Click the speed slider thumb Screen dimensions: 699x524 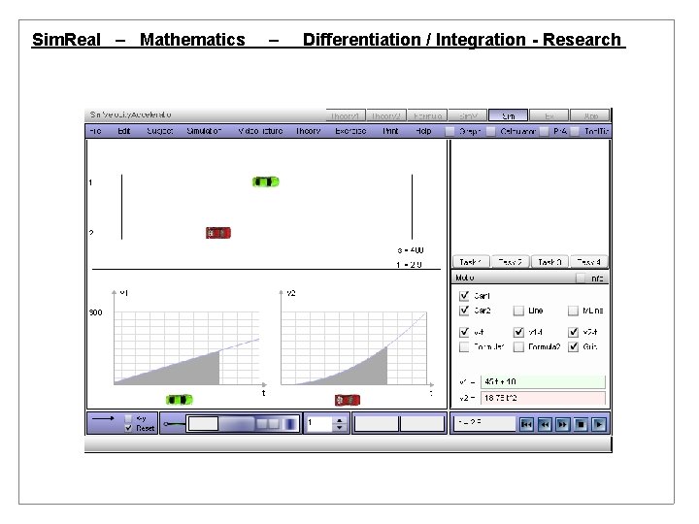click(203, 424)
